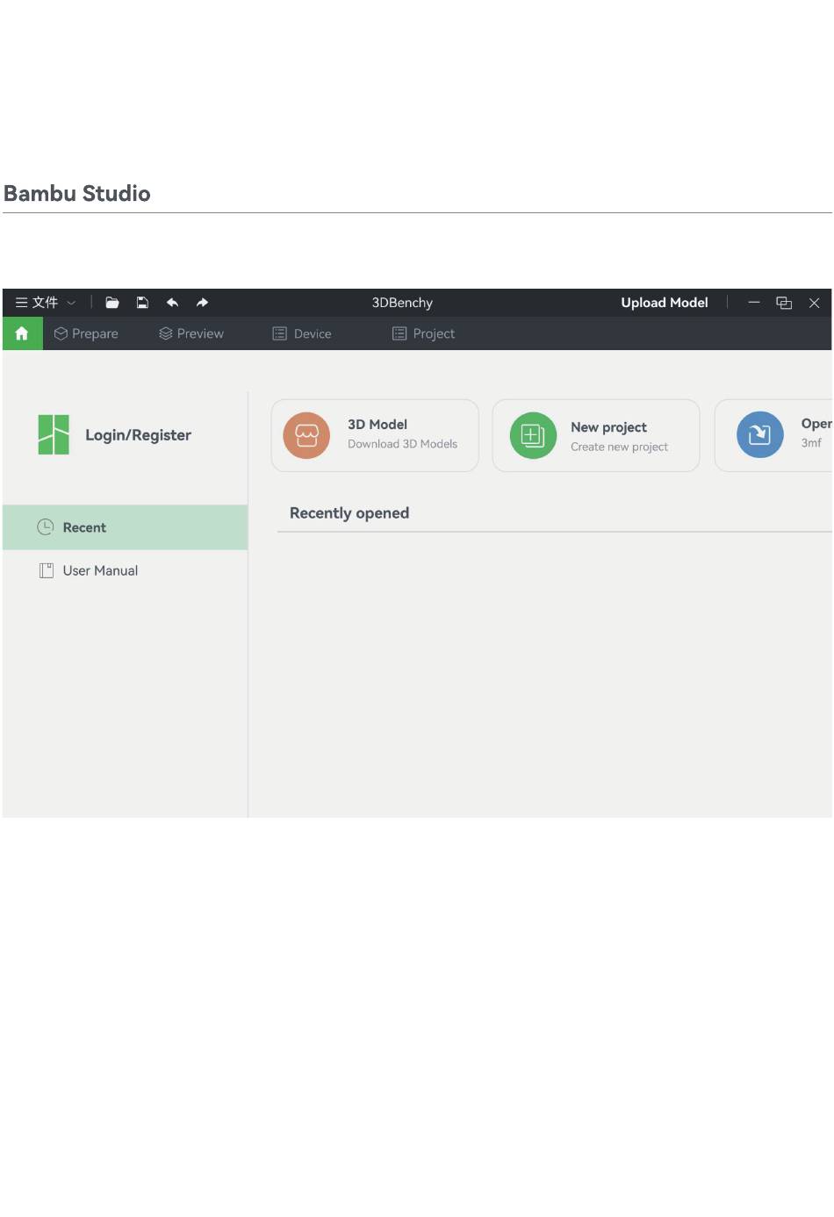The image size is (834, 1217).
Task: Click the save disk icon
Action: point(142,303)
